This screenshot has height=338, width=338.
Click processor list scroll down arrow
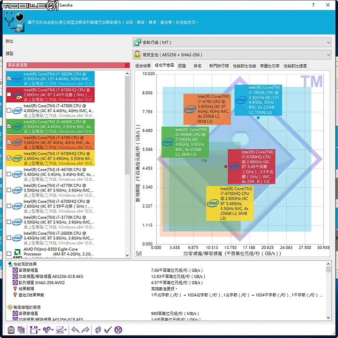click(127, 255)
